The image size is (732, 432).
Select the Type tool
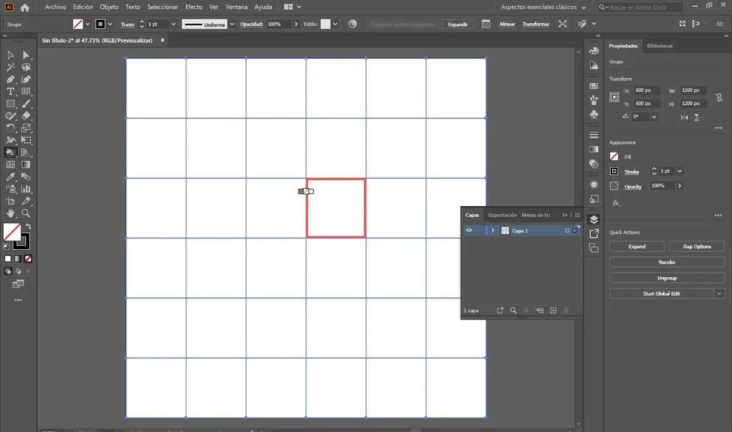coord(10,91)
